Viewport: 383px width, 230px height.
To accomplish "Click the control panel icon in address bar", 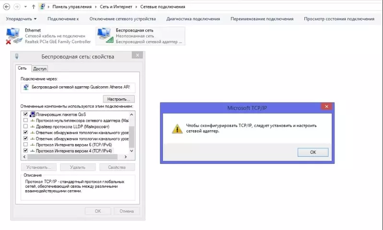I will pyautogui.click(x=42, y=7).
